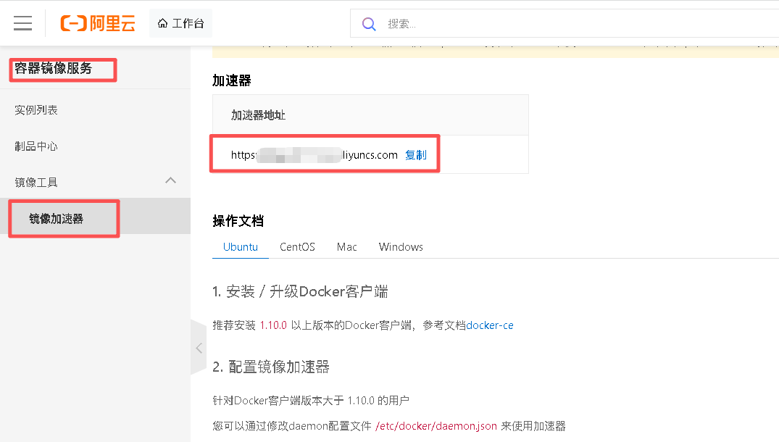
Task: Click the 加速器 section heading
Action: pyautogui.click(x=231, y=80)
